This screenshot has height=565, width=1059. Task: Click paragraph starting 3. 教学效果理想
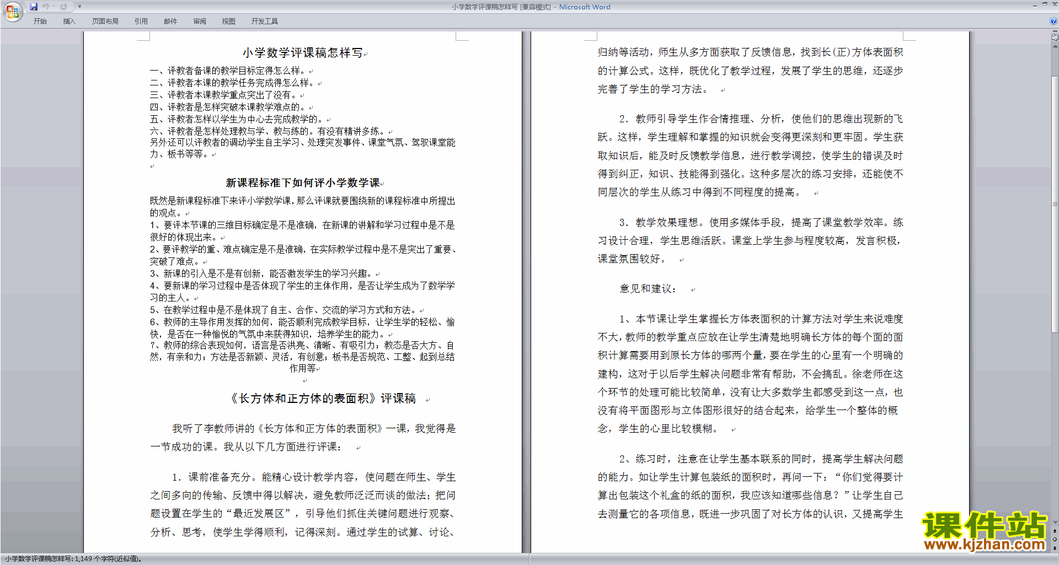pyautogui.click(x=750, y=241)
